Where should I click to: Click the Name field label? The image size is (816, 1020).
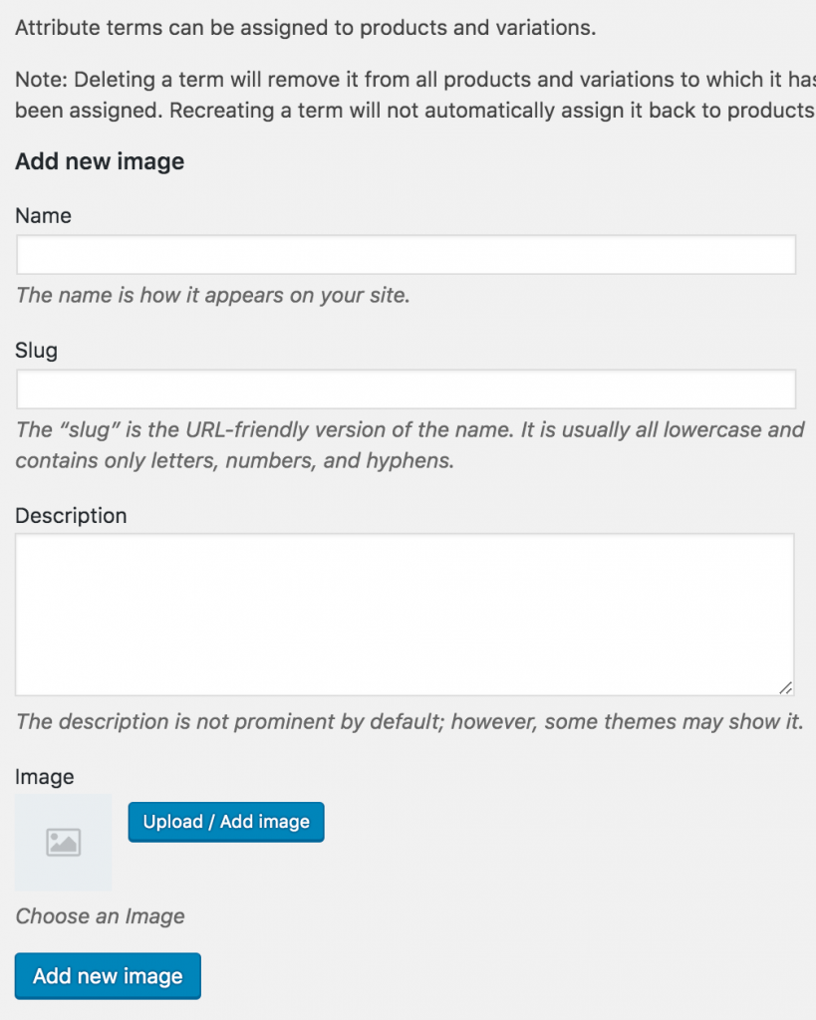43,216
